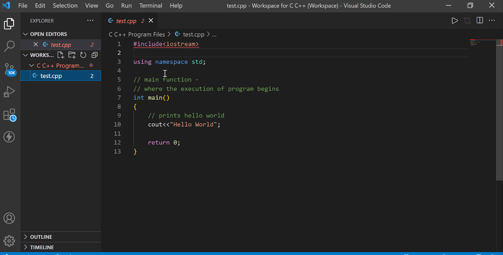The height and width of the screenshot is (255, 503).
Task: Click the '// prints hello world' comment
Action: pos(186,115)
